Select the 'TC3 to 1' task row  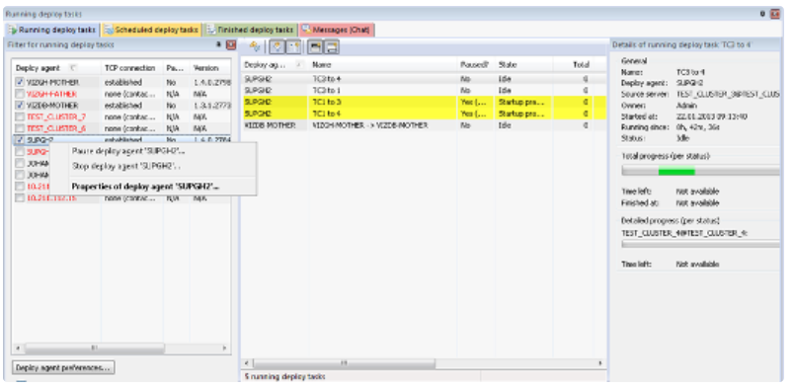(x=424, y=90)
